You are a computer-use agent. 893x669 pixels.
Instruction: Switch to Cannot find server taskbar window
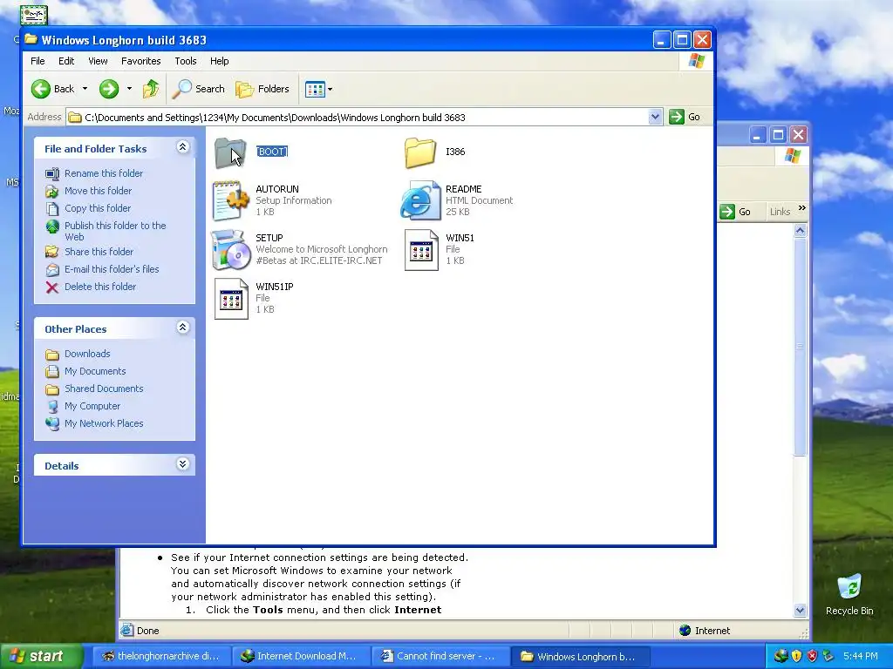point(440,657)
